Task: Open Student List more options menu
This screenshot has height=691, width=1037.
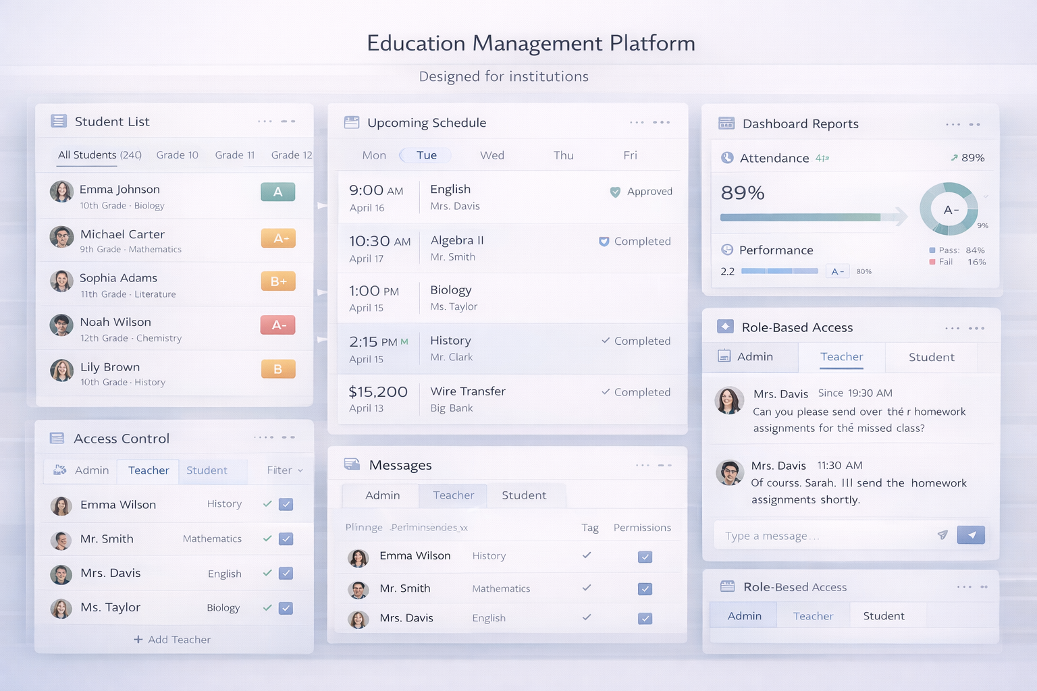Action: click(265, 121)
